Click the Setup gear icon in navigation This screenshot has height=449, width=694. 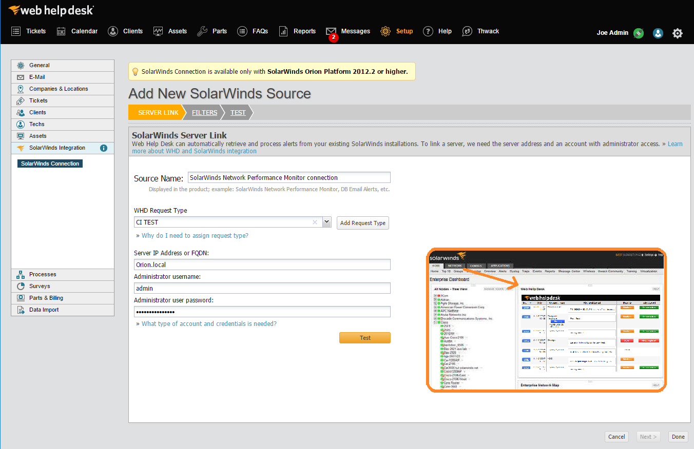pos(385,31)
